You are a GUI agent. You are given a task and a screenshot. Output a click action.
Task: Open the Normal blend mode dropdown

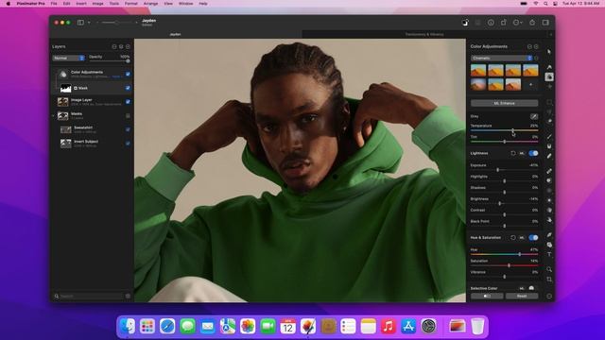(x=69, y=58)
